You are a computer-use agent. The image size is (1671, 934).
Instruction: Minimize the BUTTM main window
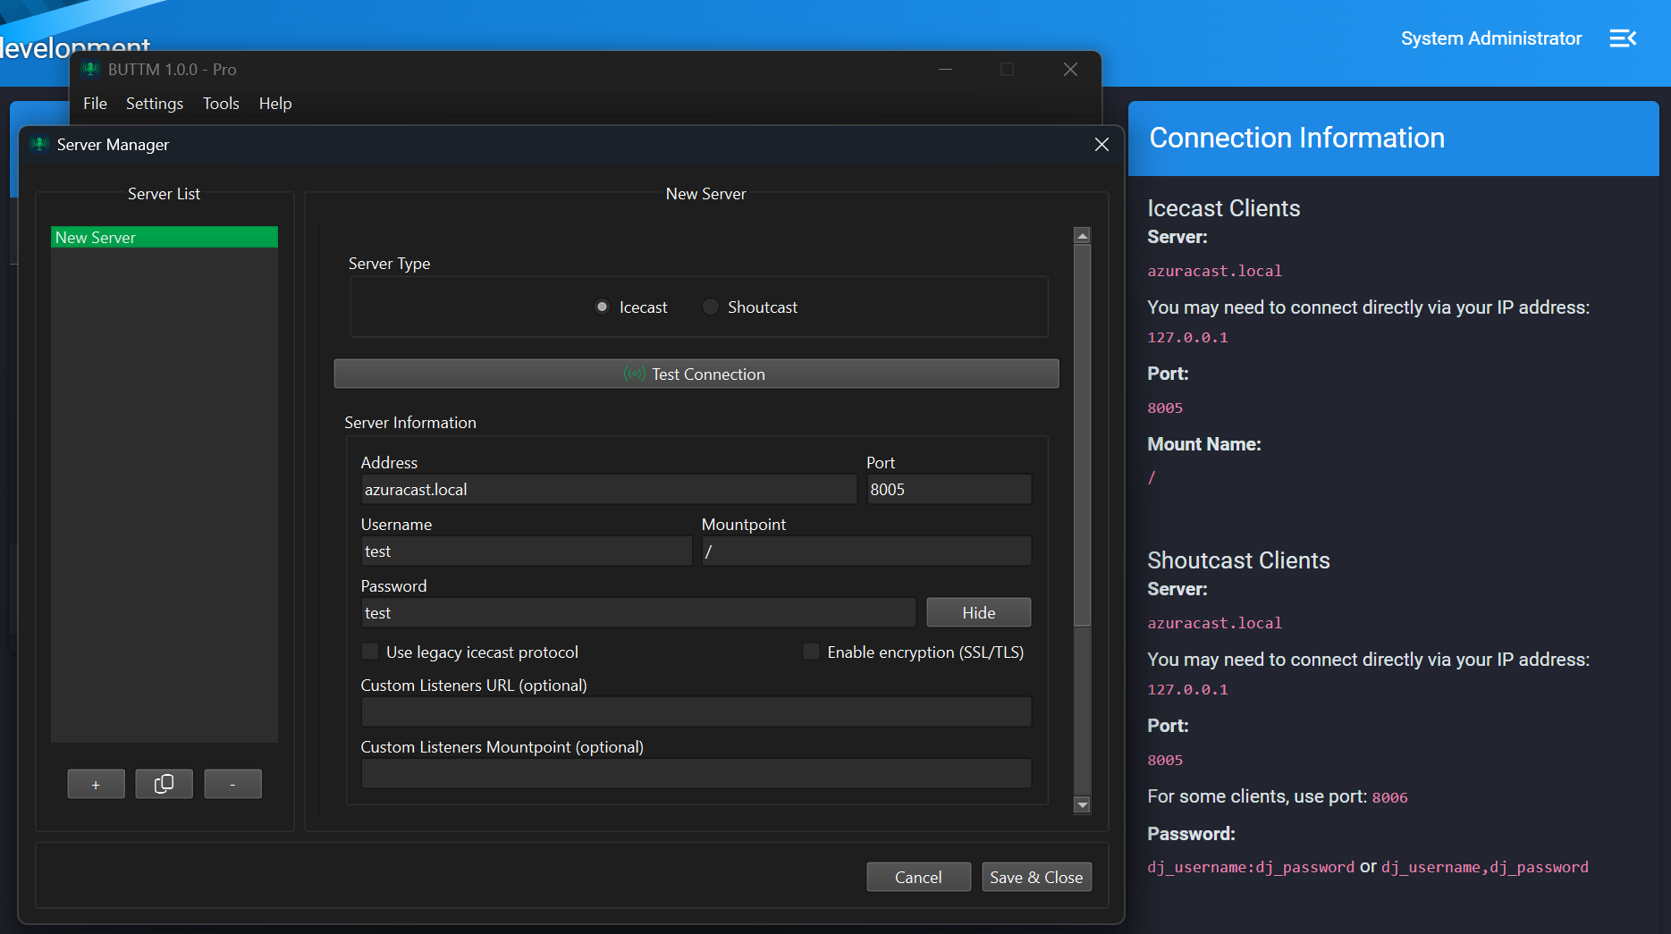(945, 69)
